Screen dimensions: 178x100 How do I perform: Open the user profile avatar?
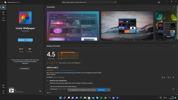pyautogui.click(x=159, y=2)
